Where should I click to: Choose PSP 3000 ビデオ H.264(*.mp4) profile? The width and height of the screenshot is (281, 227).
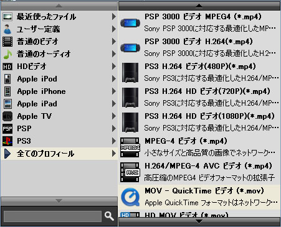(x=199, y=48)
